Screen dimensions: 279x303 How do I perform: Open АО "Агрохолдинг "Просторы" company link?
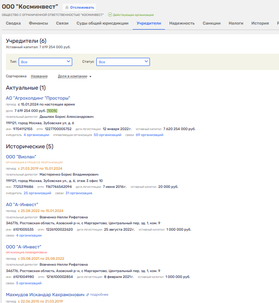coord(38,98)
